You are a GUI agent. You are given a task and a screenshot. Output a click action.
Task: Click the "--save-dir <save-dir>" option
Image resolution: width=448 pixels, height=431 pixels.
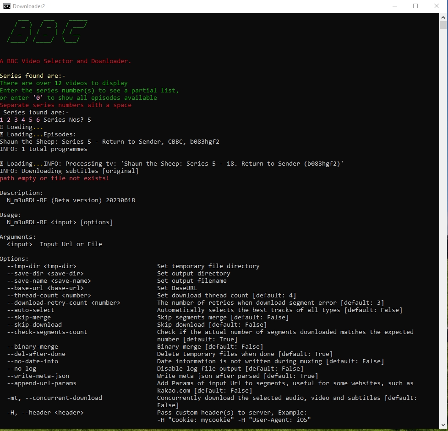(x=45, y=274)
